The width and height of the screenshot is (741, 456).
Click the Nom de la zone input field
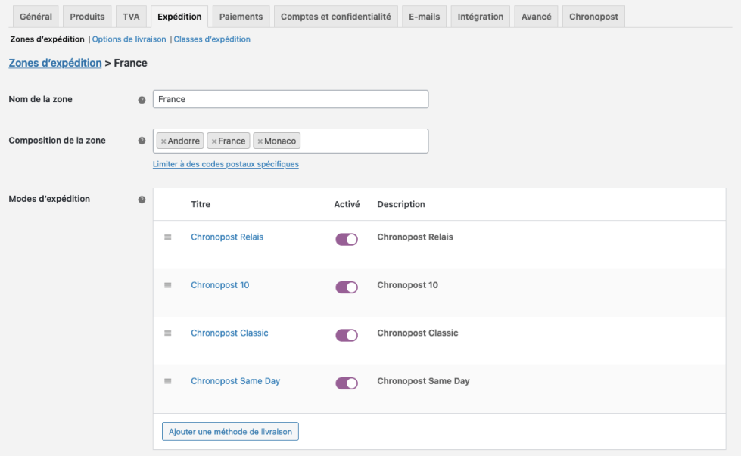click(x=291, y=99)
